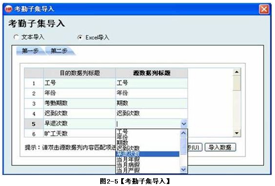Switch to the 第二步 tab

pos(59,51)
